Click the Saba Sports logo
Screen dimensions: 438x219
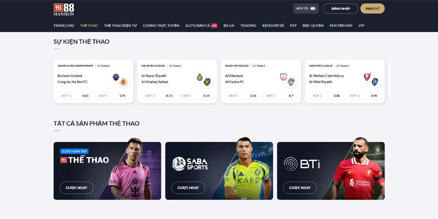point(190,164)
